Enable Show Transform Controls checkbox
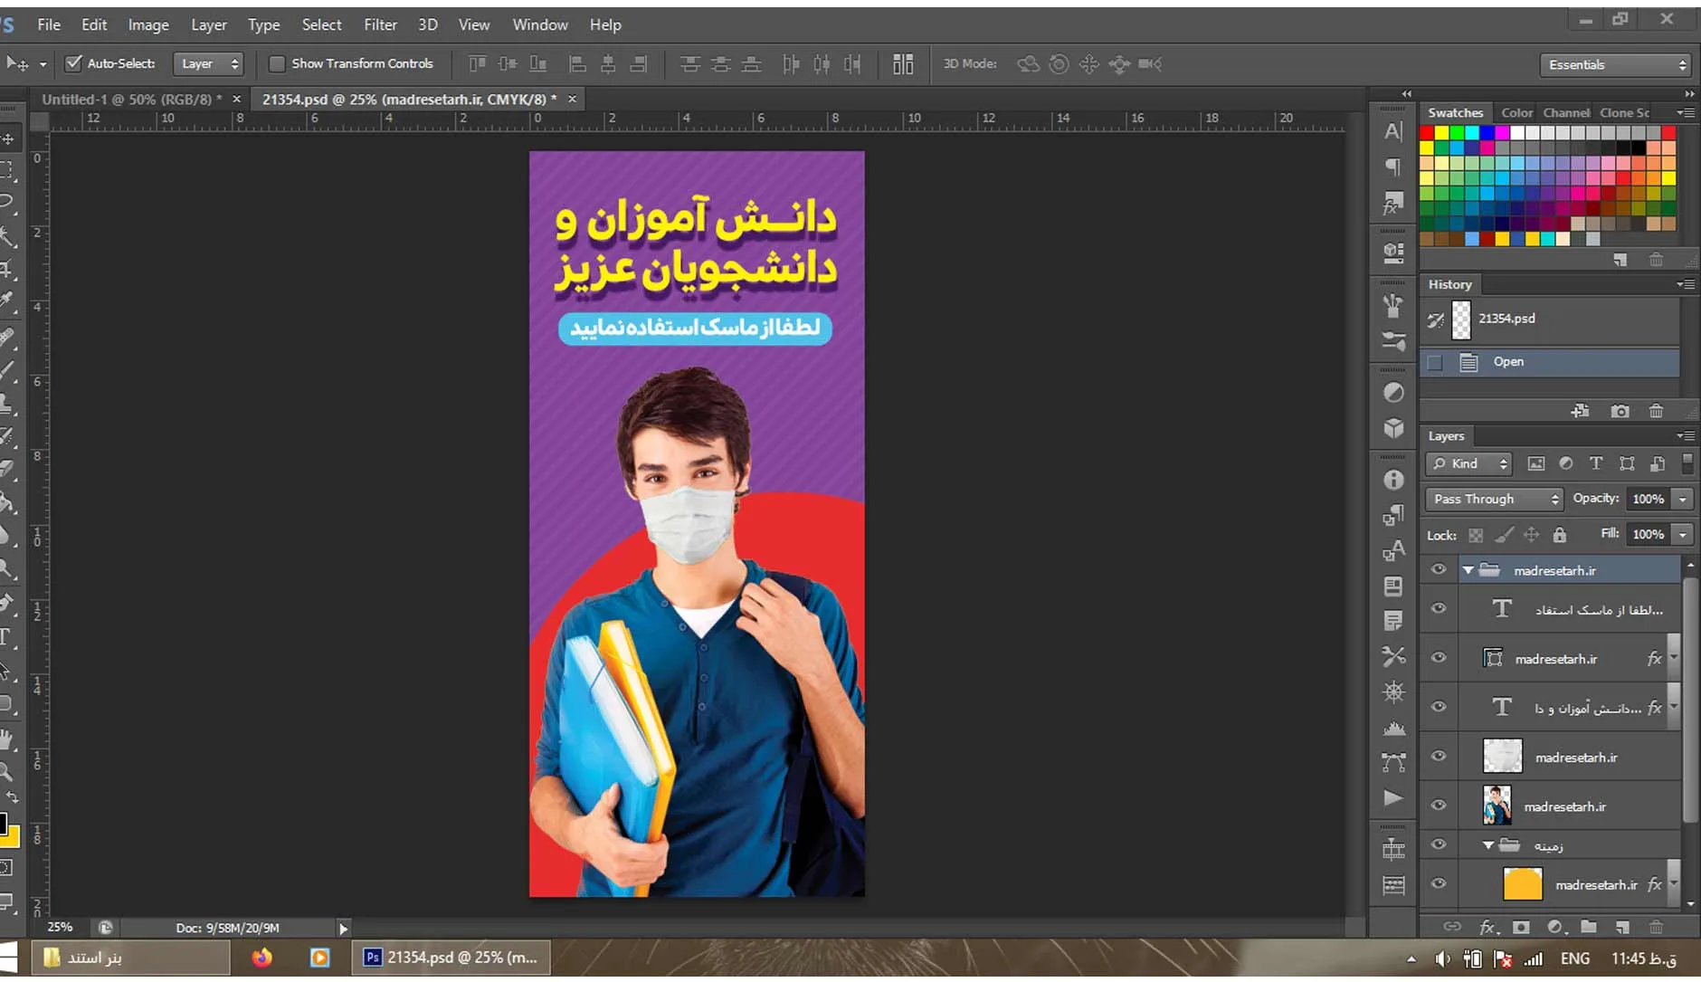The width and height of the screenshot is (1701, 982). (277, 63)
